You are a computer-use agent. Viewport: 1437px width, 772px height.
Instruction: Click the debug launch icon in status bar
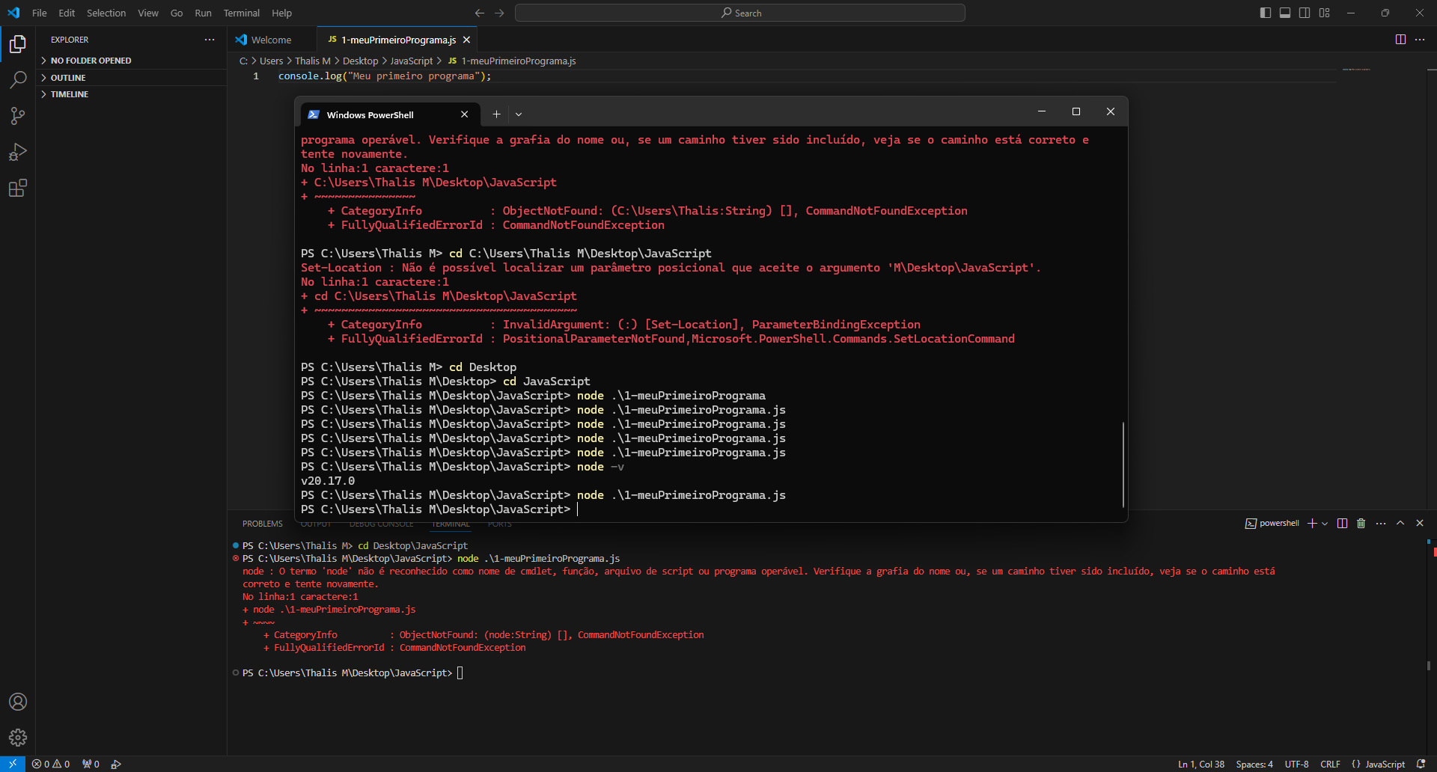pyautogui.click(x=116, y=764)
